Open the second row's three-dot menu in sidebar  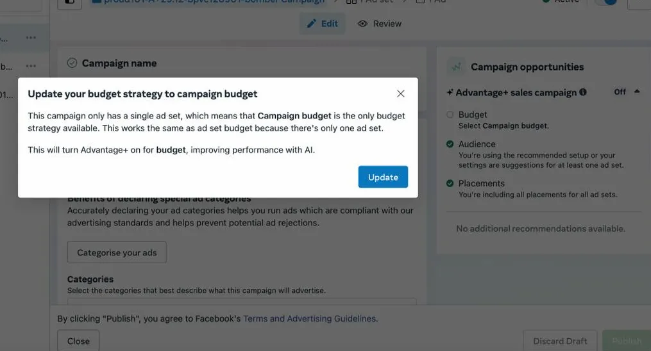31,66
